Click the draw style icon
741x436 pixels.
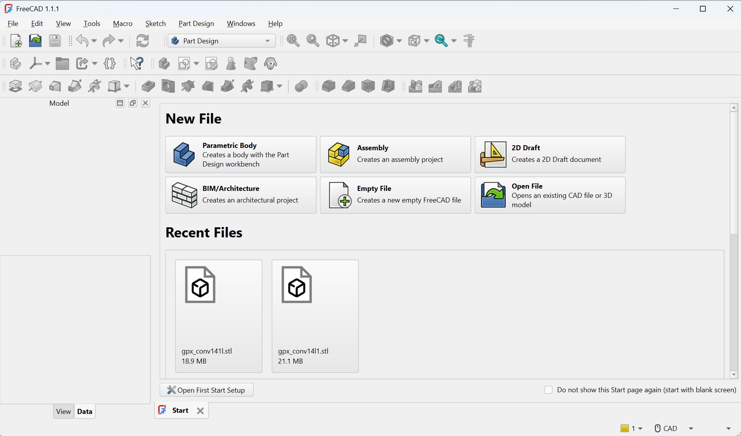coord(386,41)
